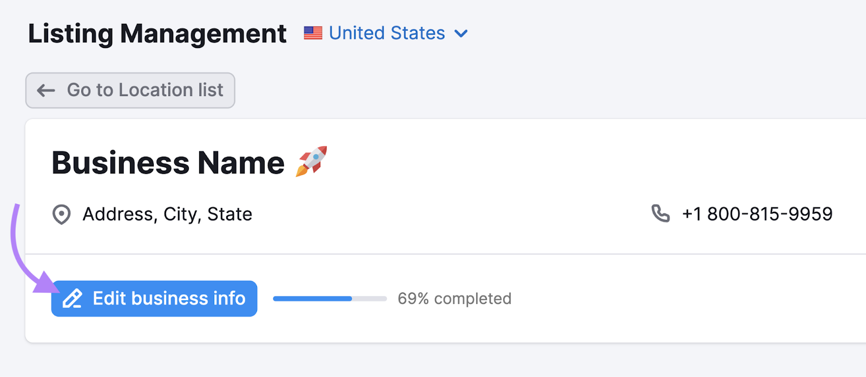Select the phone number +1 800-815-9959

click(757, 214)
